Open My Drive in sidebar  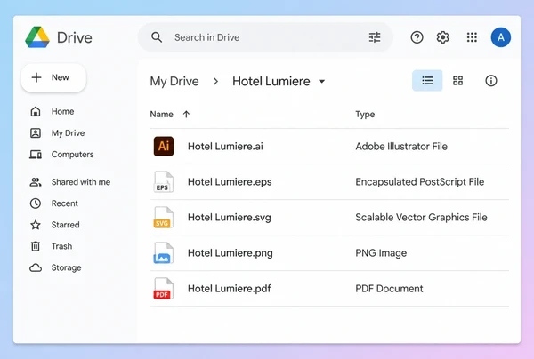coord(69,133)
